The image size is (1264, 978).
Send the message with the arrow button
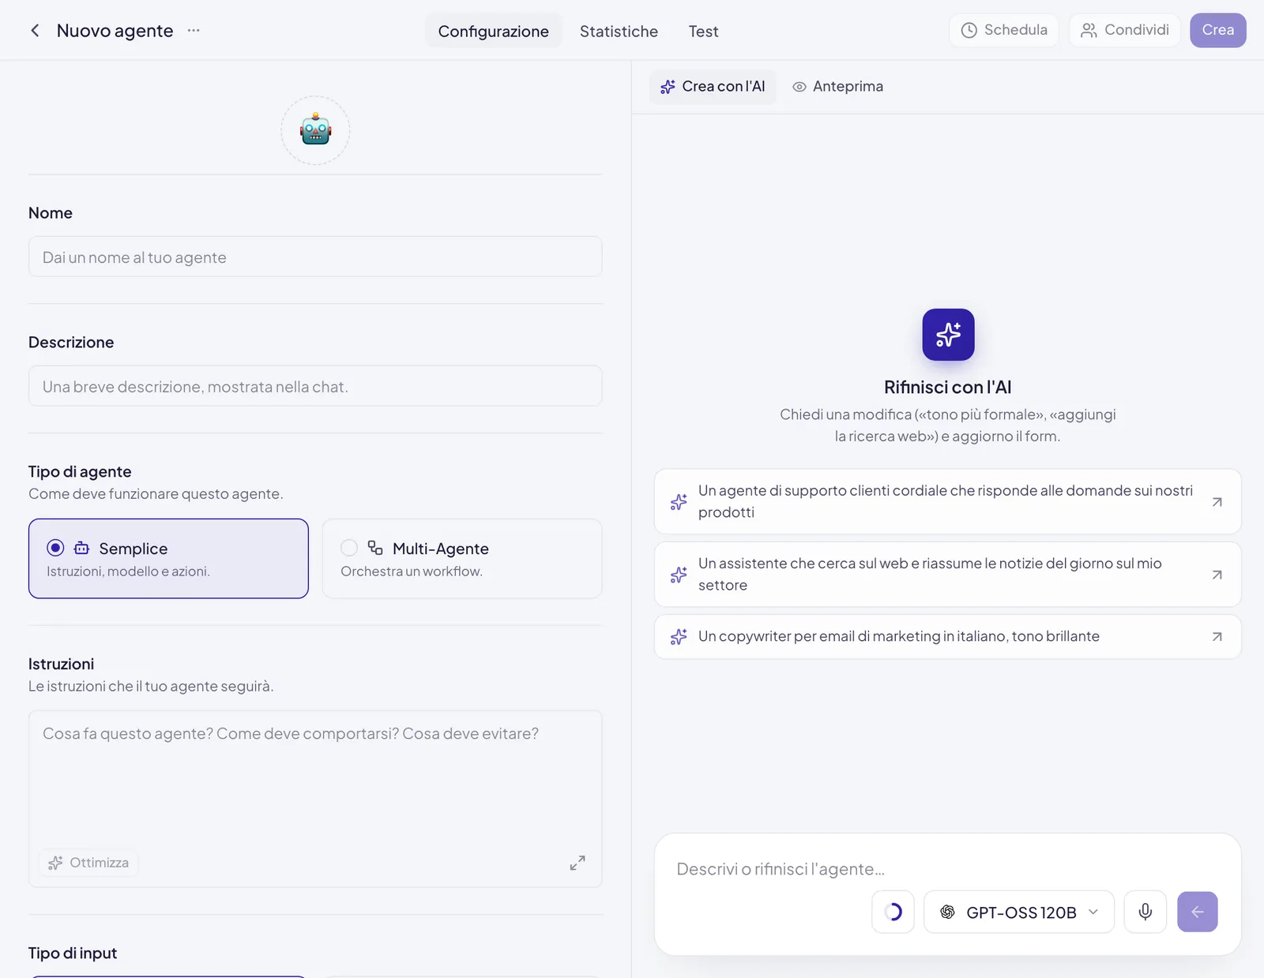coord(1198,912)
